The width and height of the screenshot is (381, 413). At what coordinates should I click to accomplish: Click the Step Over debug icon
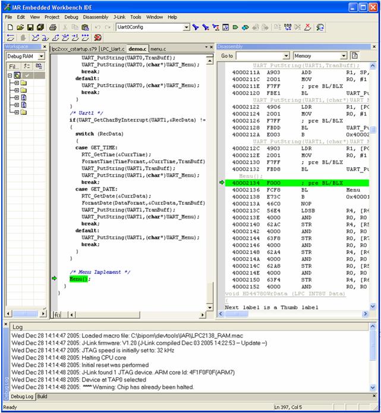click(x=35, y=37)
